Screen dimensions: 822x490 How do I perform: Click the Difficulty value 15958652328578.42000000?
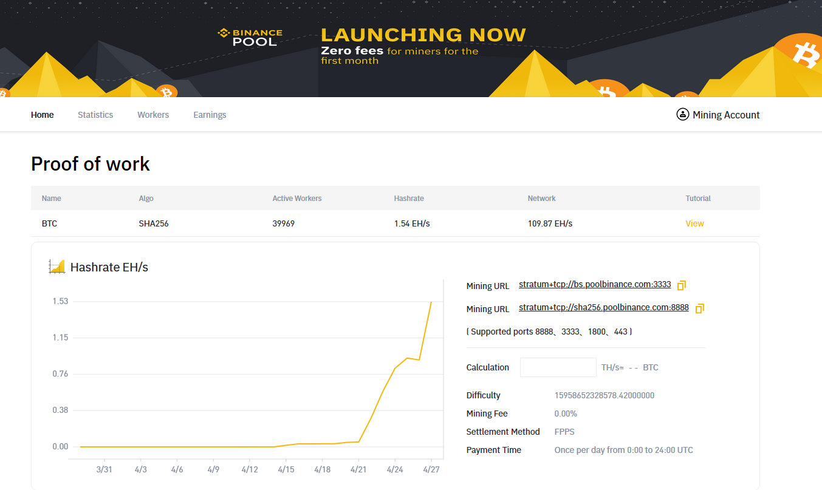(x=605, y=395)
